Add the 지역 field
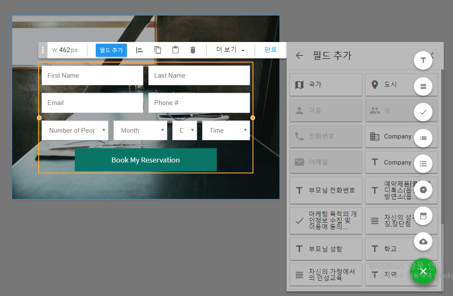Screen dimensions: 453x296 [401, 275]
